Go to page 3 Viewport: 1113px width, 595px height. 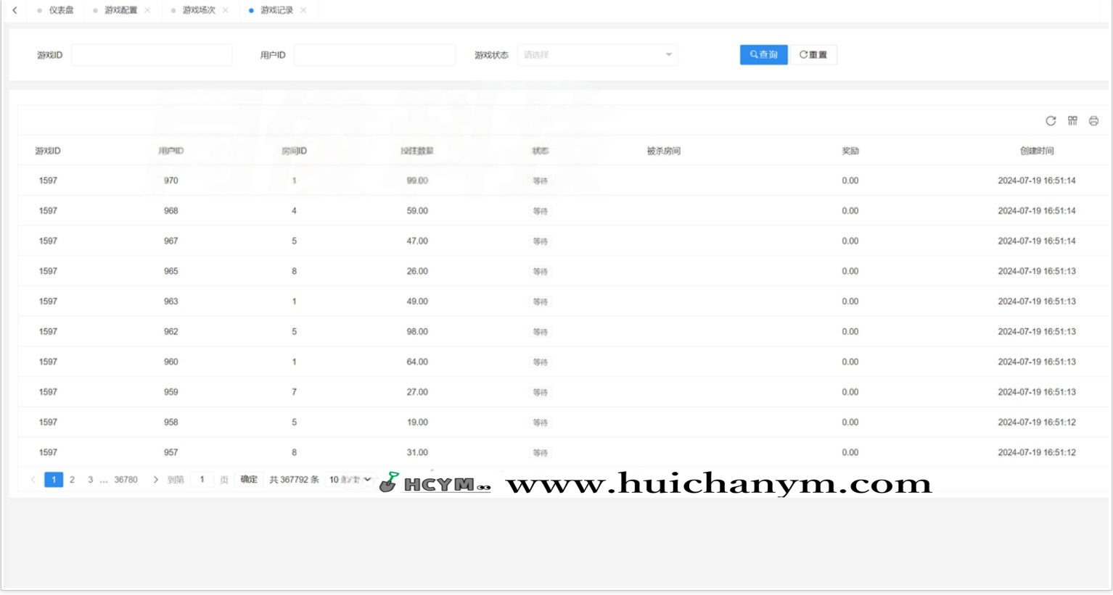[91, 480]
